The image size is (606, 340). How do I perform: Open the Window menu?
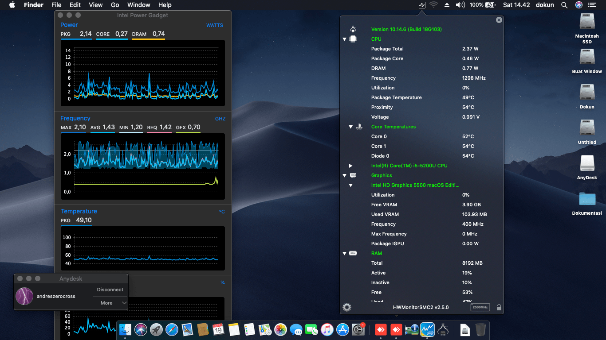click(138, 5)
